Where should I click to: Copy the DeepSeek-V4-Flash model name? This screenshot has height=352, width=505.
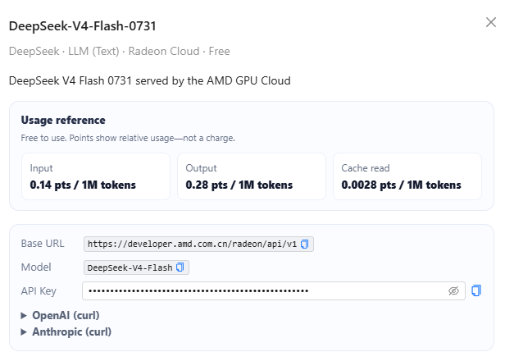pos(180,267)
